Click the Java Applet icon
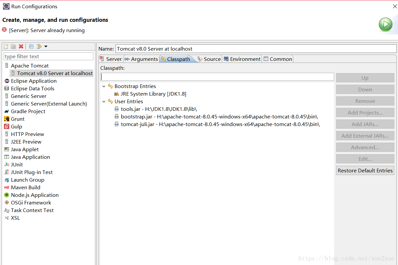 [x=7, y=149]
